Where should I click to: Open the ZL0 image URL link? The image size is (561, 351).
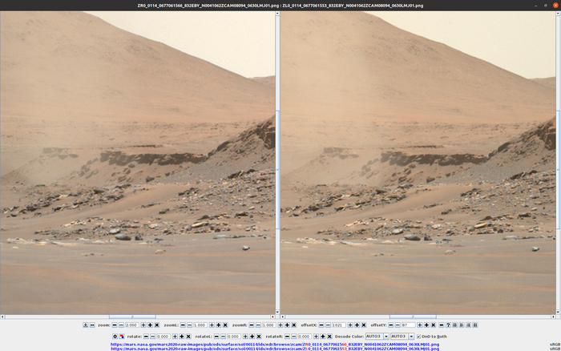(x=275, y=349)
